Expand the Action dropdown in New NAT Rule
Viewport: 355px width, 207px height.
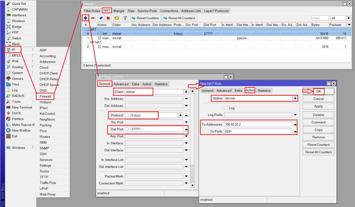[x=295, y=99]
